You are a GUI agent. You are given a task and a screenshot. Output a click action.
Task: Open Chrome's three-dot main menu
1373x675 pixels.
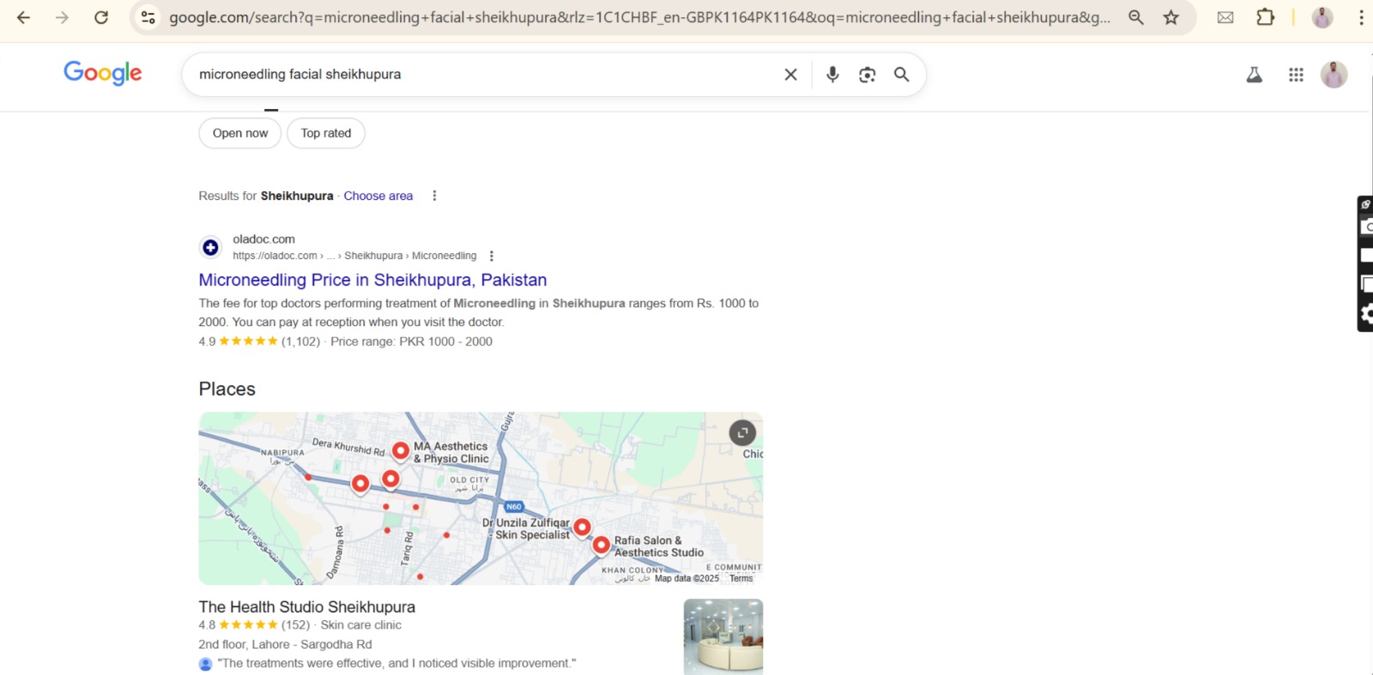[1361, 17]
